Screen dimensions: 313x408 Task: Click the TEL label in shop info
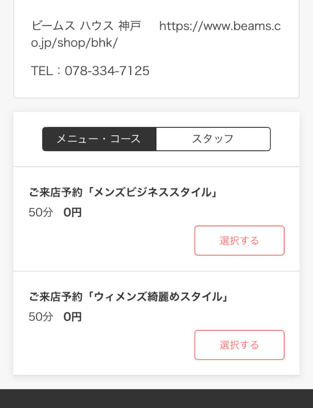pyautogui.click(x=42, y=71)
